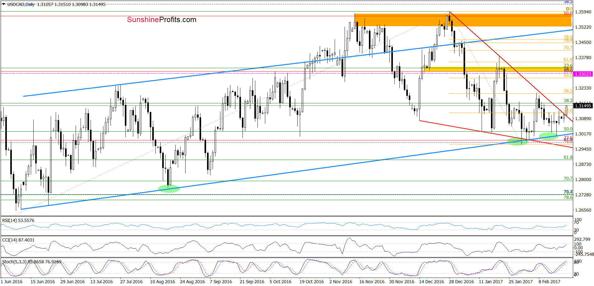
Task: Click the 2 Nov 2016 date label
Action: (341, 282)
